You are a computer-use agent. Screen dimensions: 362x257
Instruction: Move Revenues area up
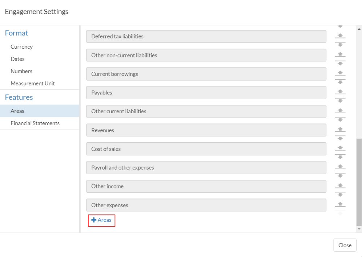tap(340, 128)
